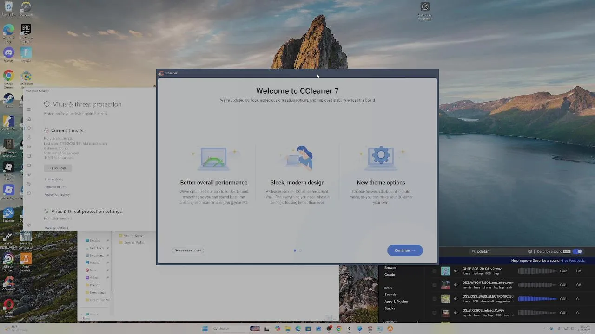This screenshot has width=595, height=334.
Task: Toggle Describe a sound switch in Splice
Action: point(577,251)
